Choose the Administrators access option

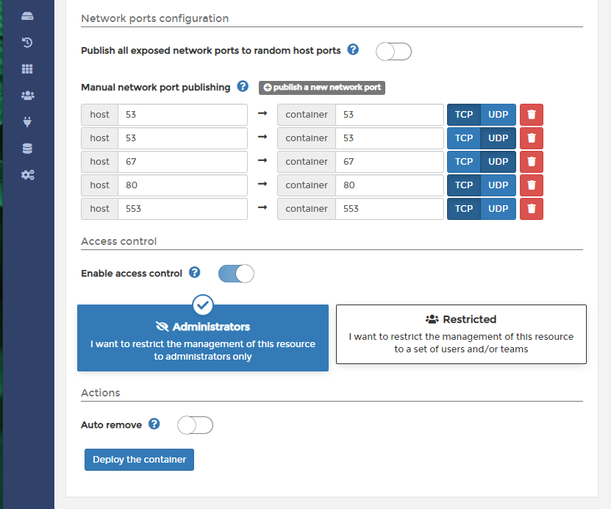pyautogui.click(x=203, y=338)
